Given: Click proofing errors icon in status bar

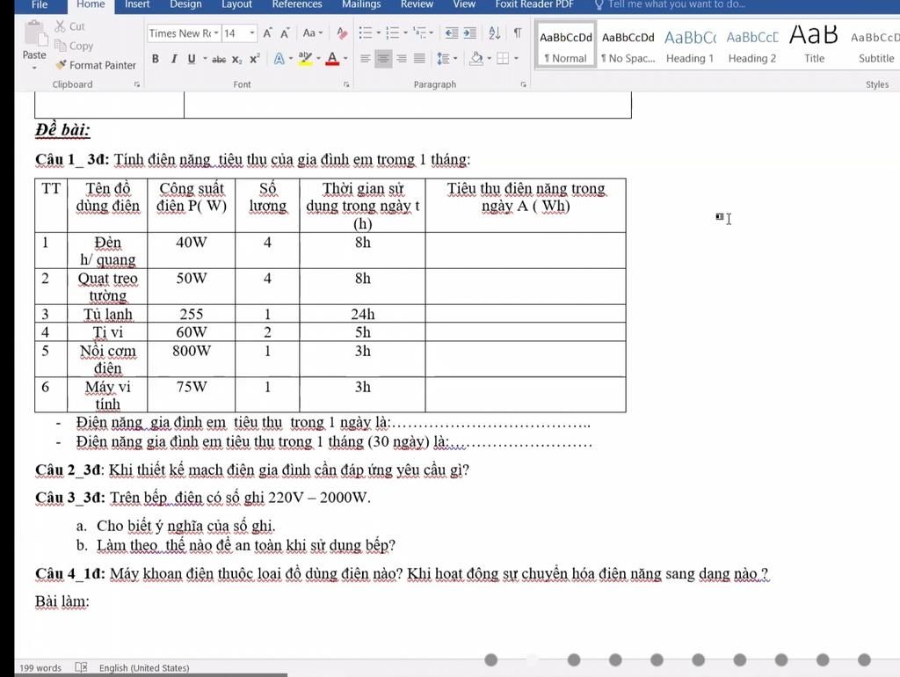Looking at the screenshot, I should (x=81, y=667).
